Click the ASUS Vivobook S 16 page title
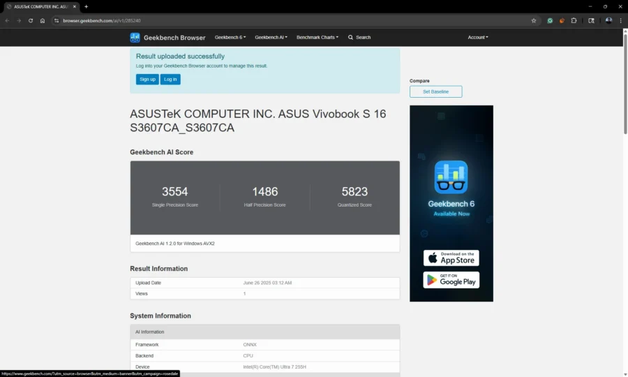628x377 pixels. point(258,121)
